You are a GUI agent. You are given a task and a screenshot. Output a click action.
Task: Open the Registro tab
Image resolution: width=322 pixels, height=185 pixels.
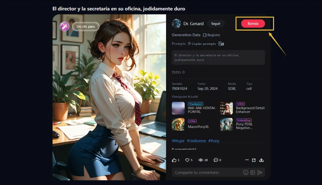[212, 35]
